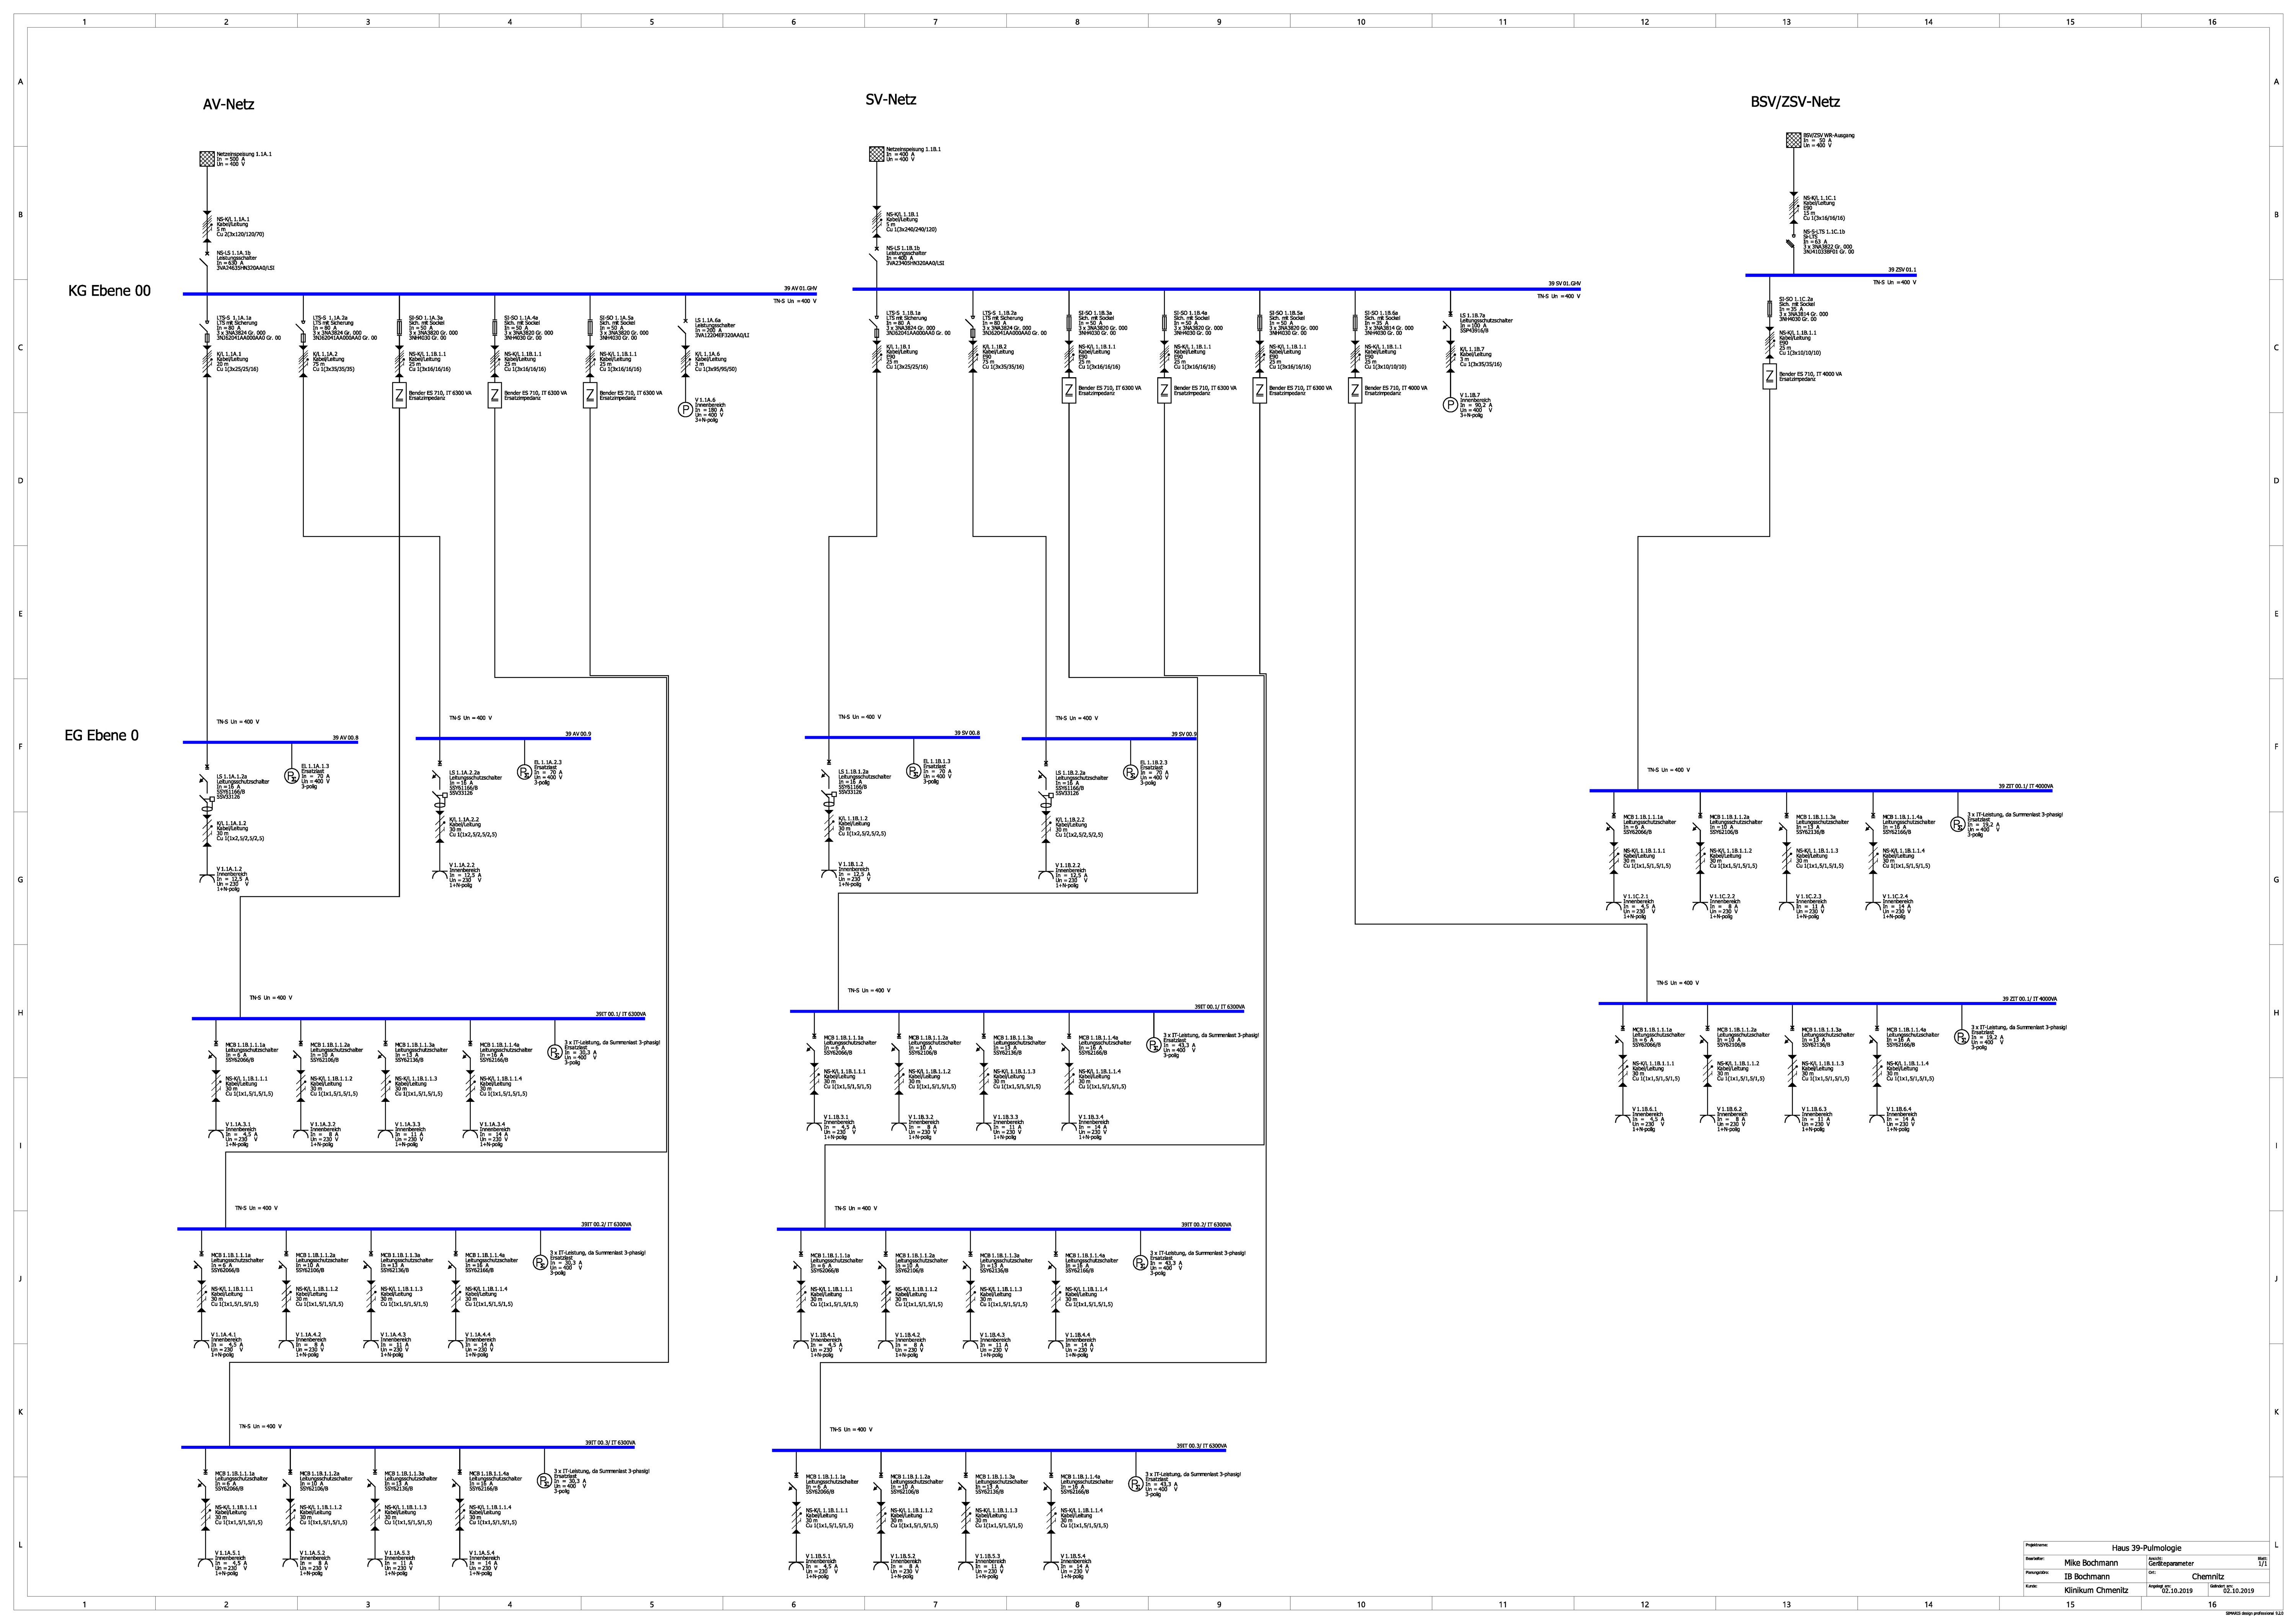This screenshot has width=2296, height=1621.
Task: Select the blue 39 ZSV 01.1 busbar
Action: click(x=1831, y=275)
